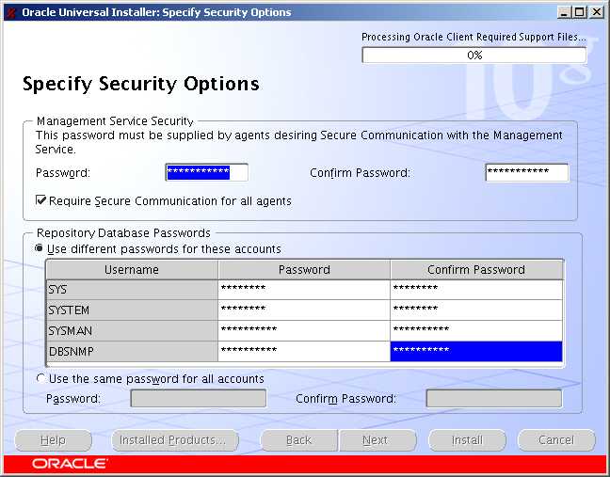Click the SYS password cell
The width and height of the screenshot is (610, 477).
pyautogui.click(x=303, y=290)
